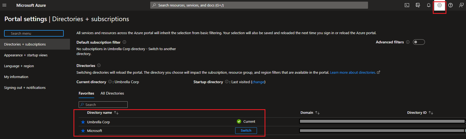Toggle Advanced filters switch
The height and width of the screenshot is (139, 466).
point(419,42)
